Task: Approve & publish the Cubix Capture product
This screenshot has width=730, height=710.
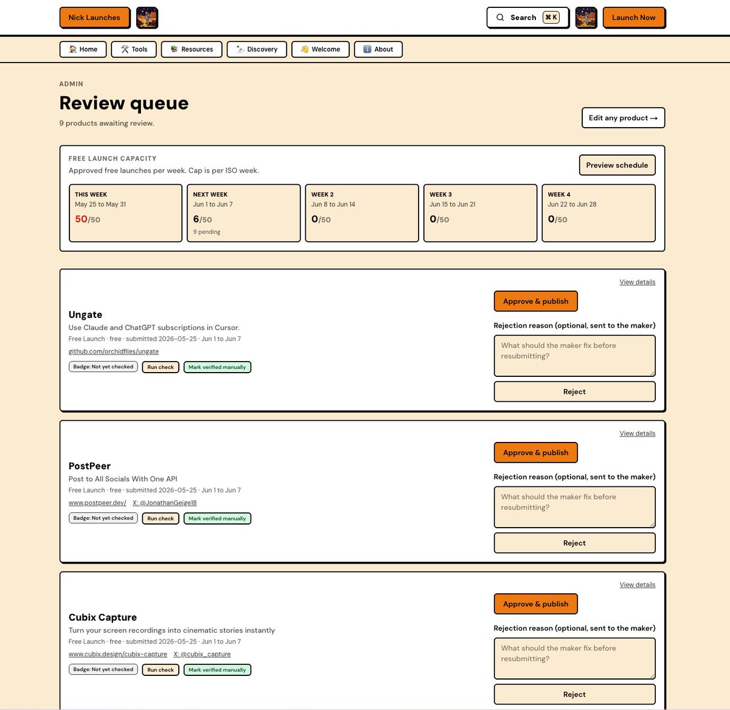Action: pyautogui.click(x=535, y=604)
